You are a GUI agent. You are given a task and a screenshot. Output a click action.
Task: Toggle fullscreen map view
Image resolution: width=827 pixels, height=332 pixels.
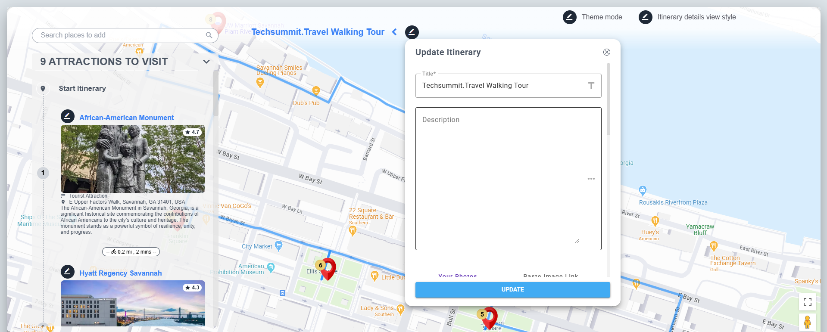click(807, 302)
